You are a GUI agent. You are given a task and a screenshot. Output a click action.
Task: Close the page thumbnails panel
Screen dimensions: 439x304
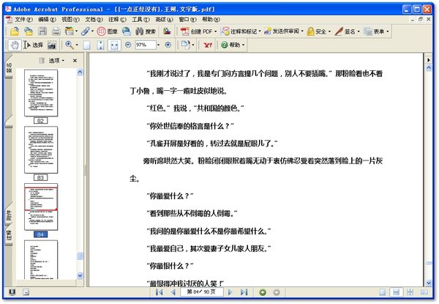75,61
